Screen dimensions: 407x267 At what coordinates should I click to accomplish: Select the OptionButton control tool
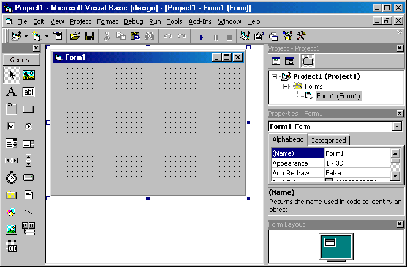pyautogui.click(x=29, y=126)
